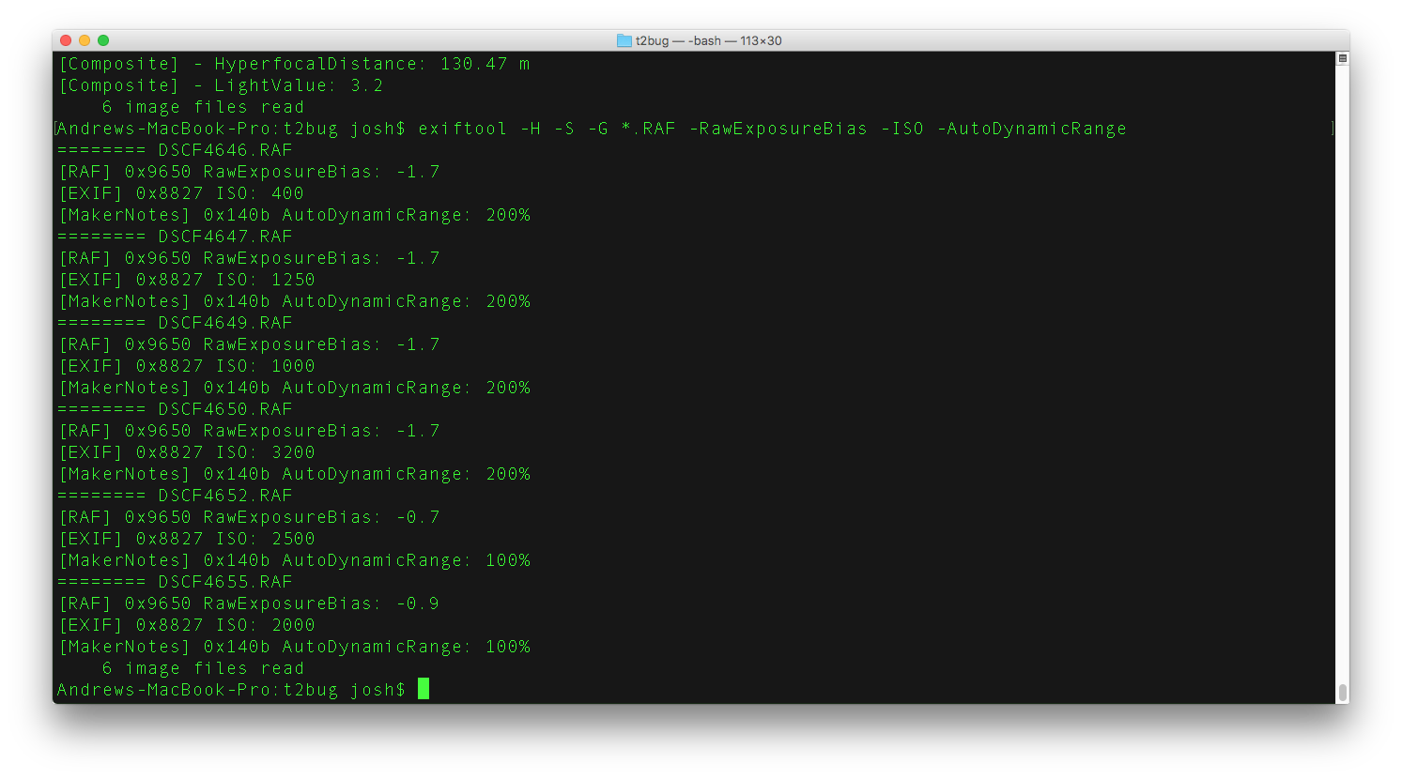1402x779 pixels.
Task: Click the '-AutoDynamicRange' argument in the command
Action: click(1032, 129)
